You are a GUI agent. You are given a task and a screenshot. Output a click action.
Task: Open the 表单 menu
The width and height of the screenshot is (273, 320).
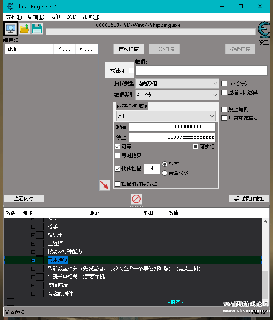(55, 17)
